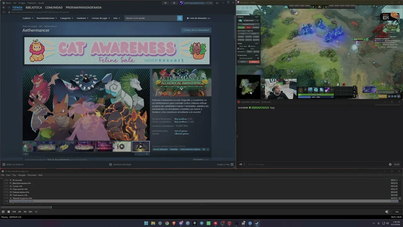Click Centro de la comunidad button
Viewport: 403px width, 227px height.
pyautogui.click(x=196, y=30)
